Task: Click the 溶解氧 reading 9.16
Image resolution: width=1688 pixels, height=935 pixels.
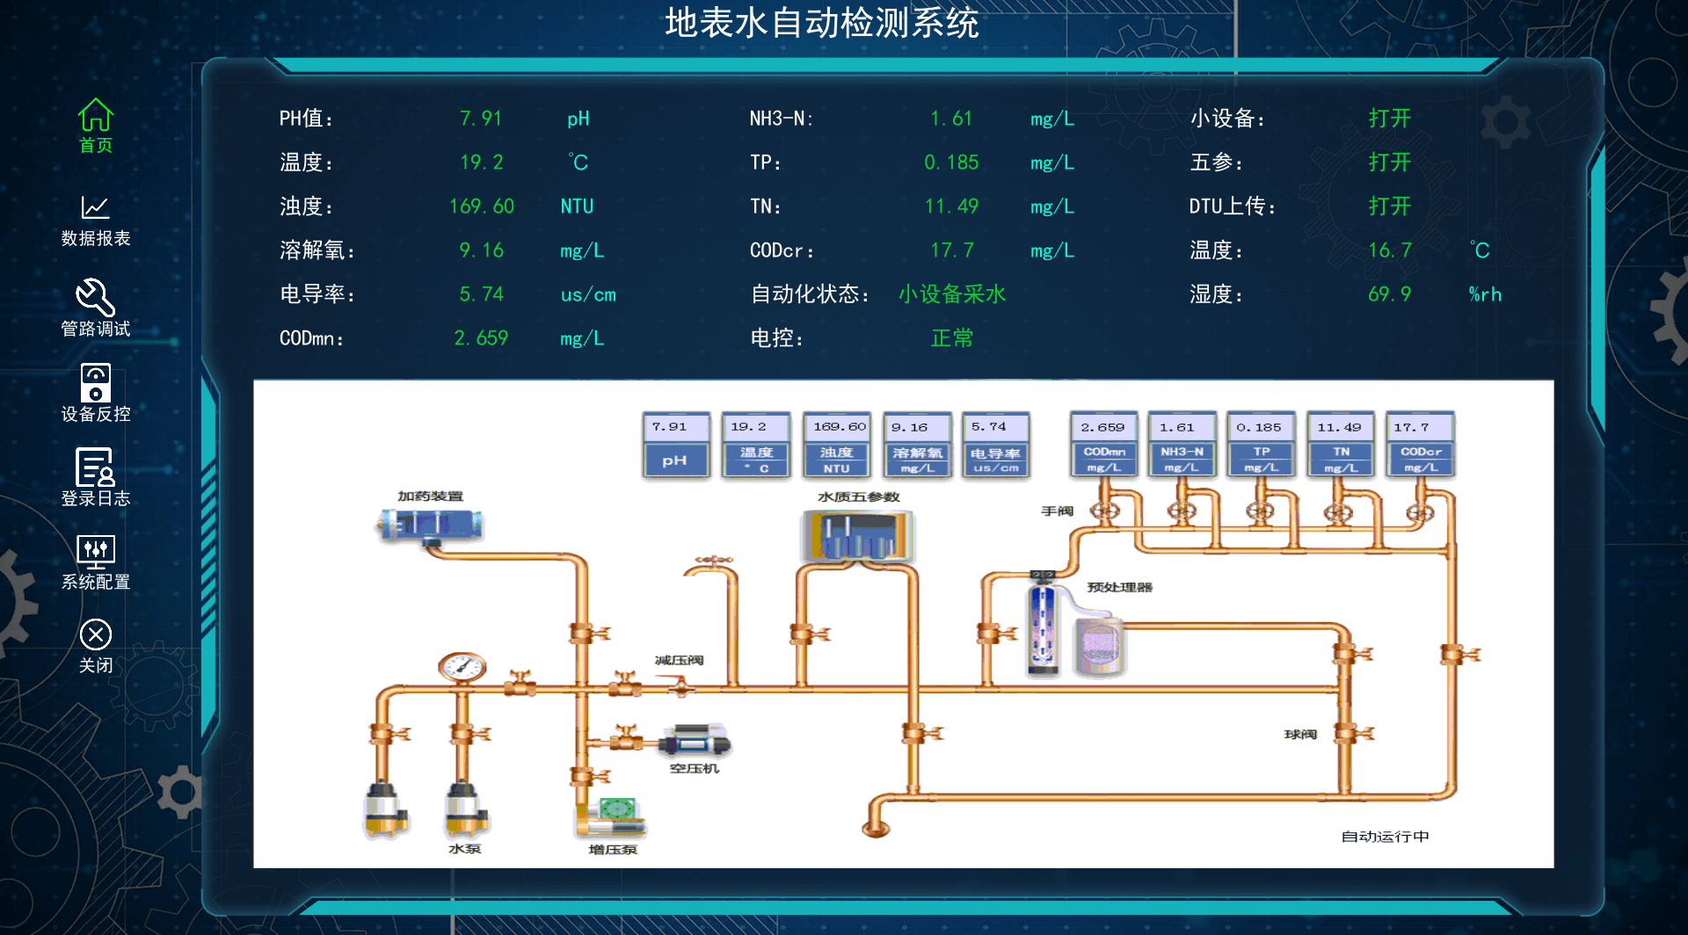Action: click(481, 250)
